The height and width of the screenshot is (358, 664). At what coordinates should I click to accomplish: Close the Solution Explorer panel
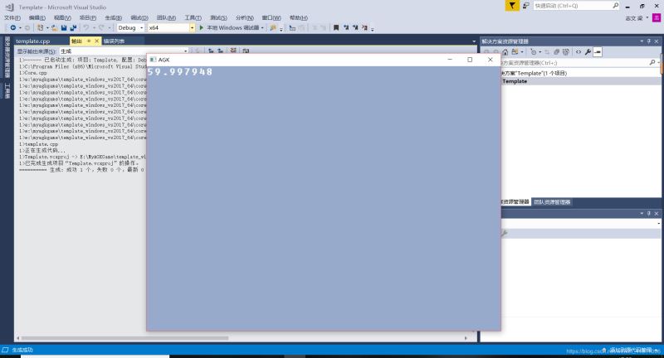tap(657, 41)
